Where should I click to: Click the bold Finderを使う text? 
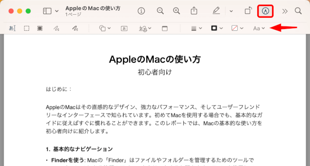point(68,160)
